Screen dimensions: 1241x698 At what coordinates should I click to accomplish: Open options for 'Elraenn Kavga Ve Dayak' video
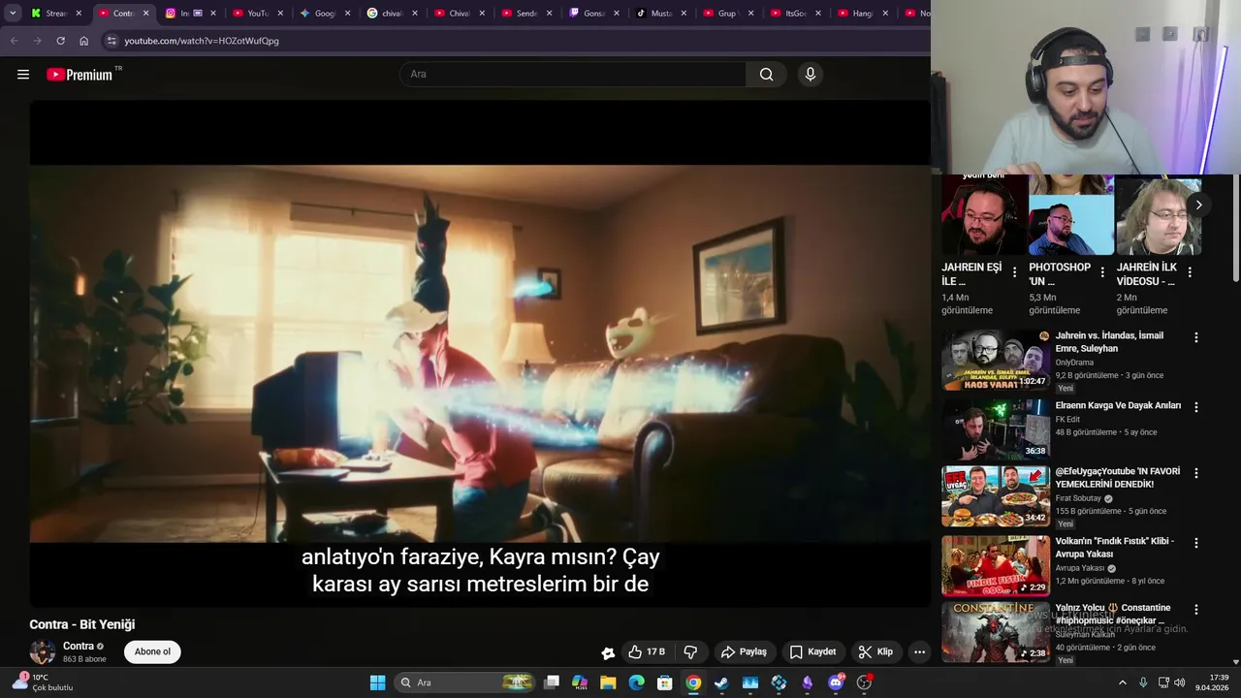click(x=1195, y=407)
